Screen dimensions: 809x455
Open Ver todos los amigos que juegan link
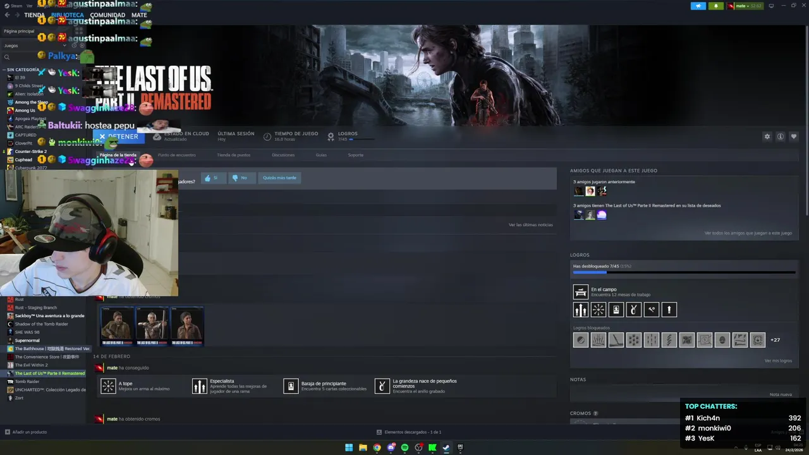point(748,233)
